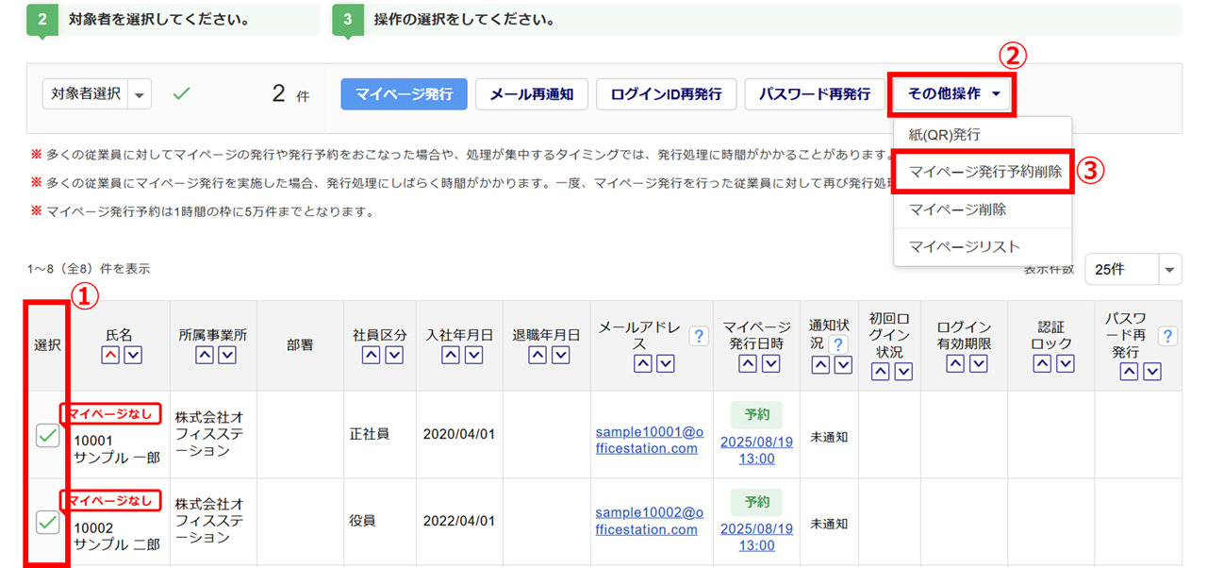The image size is (1207, 568).
Task: Sort 入社年月日 column ascending with up arrow
Action: click(451, 355)
